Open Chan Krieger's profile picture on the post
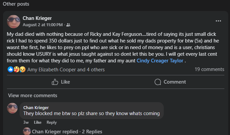This screenshot has width=230, height=135. pyautogui.click(x=13, y=21)
